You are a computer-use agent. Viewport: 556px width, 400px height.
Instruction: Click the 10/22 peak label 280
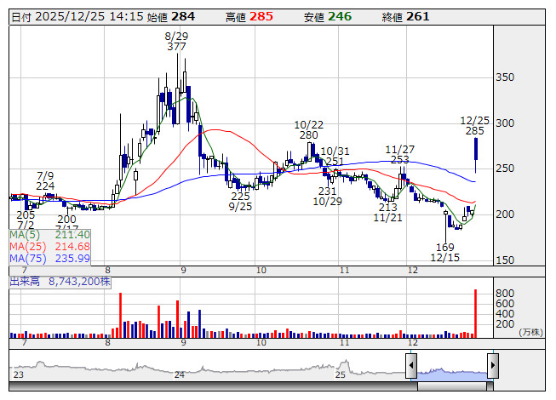(x=307, y=135)
